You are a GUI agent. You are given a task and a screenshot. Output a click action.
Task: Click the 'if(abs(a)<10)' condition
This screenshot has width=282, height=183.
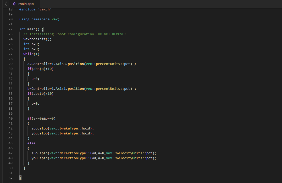(x=41, y=69)
